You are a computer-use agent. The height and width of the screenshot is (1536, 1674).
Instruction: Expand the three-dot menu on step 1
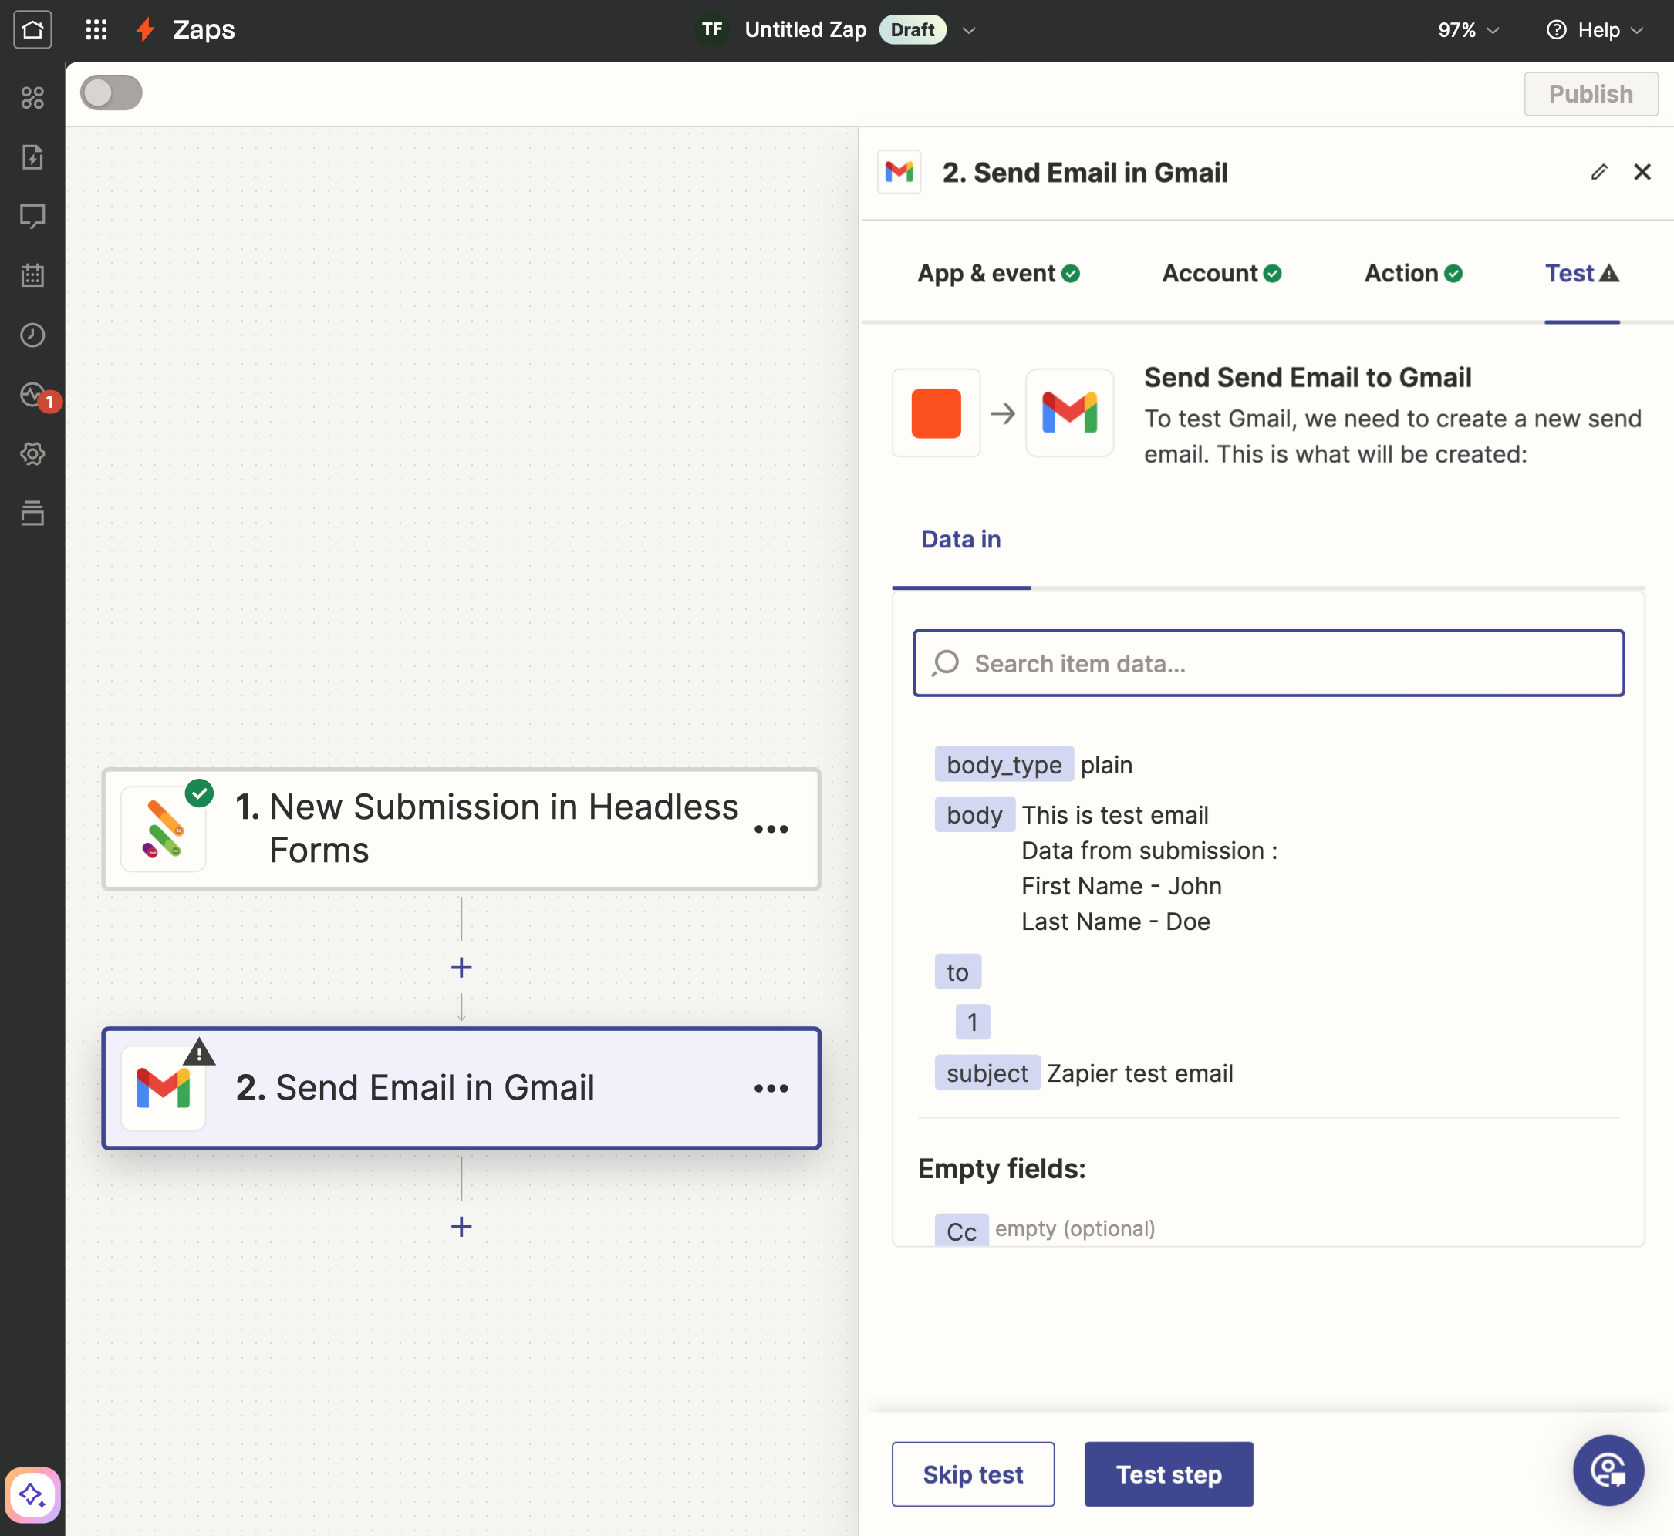773,825
